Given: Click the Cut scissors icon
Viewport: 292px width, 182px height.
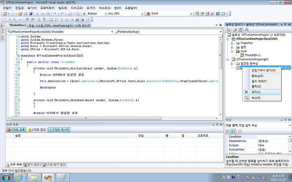Looking at the screenshot, I should point(37,14).
